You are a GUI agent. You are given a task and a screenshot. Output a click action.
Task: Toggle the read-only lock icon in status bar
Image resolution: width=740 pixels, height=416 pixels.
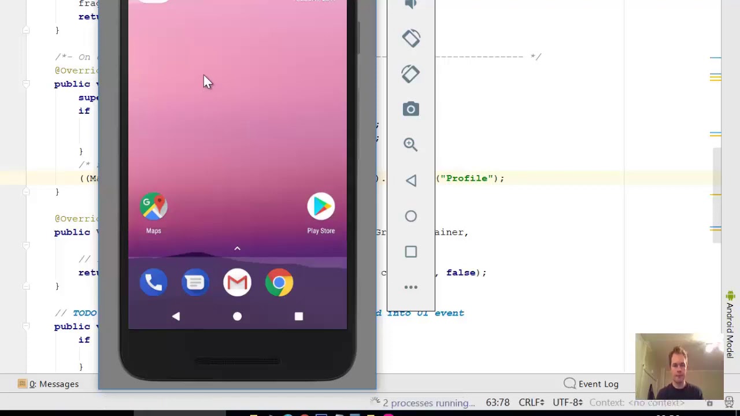coord(709,403)
